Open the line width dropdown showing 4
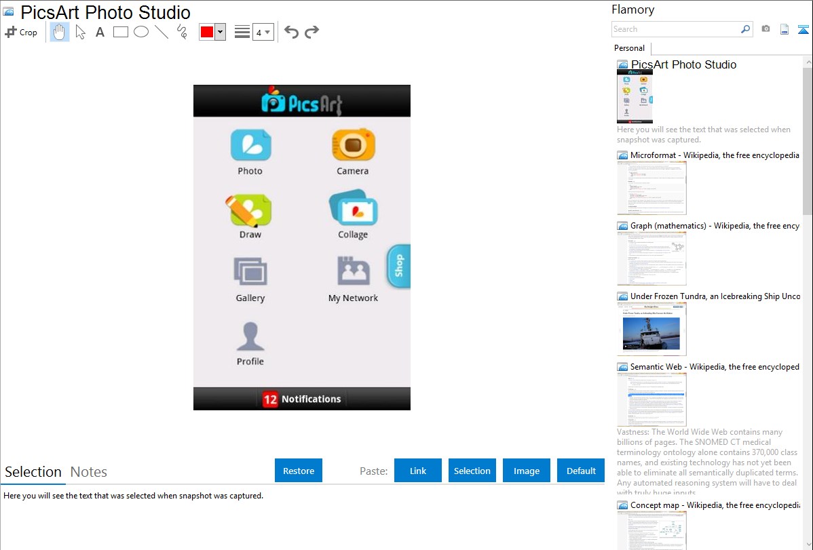Viewport: 813px width, 550px height. tap(263, 33)
